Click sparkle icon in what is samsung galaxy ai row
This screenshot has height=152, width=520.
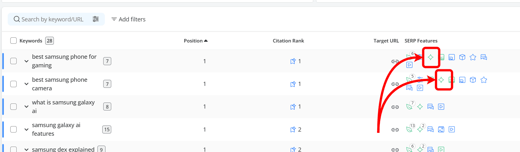[x=420, y=107]
